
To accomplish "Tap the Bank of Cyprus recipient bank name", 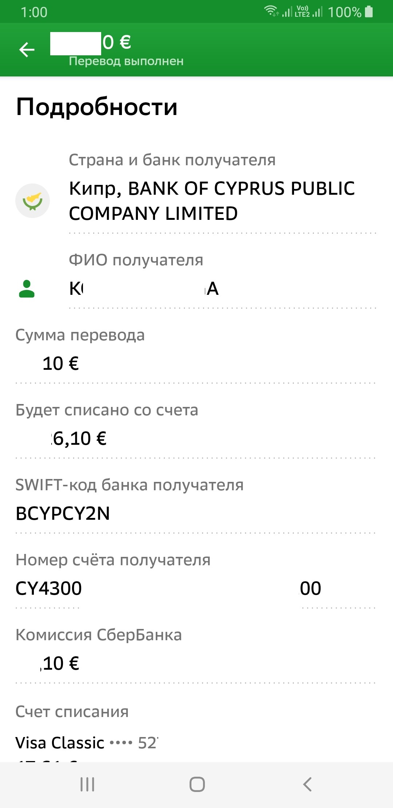I will click(x=211, y=201).
